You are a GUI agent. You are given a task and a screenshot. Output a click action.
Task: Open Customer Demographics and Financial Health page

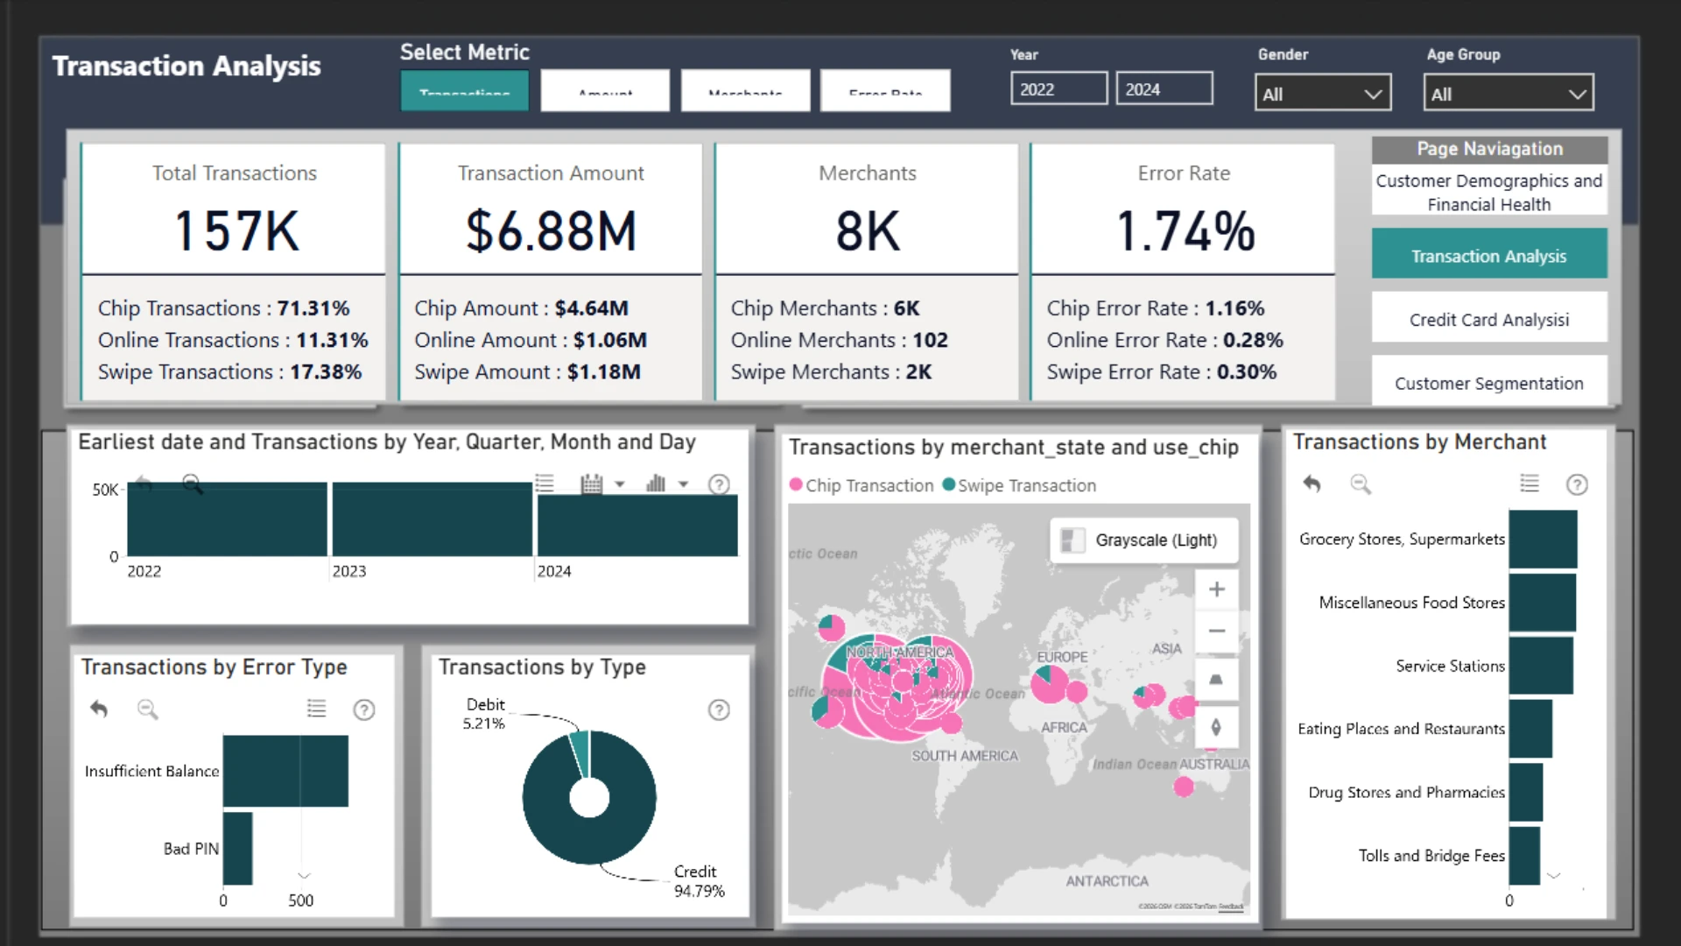tap(1489, 192)
